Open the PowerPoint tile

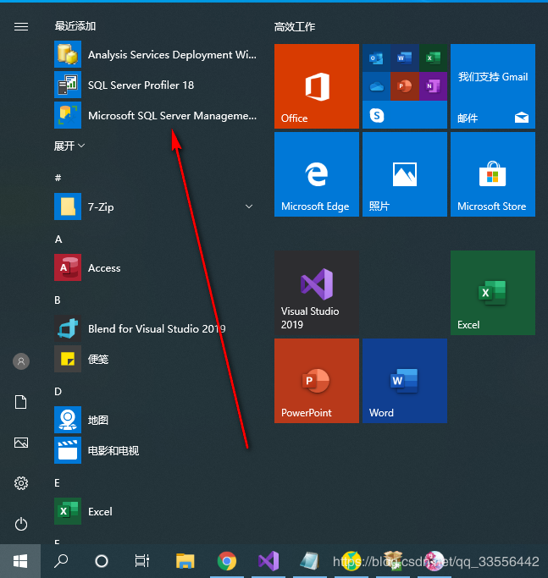317,381
